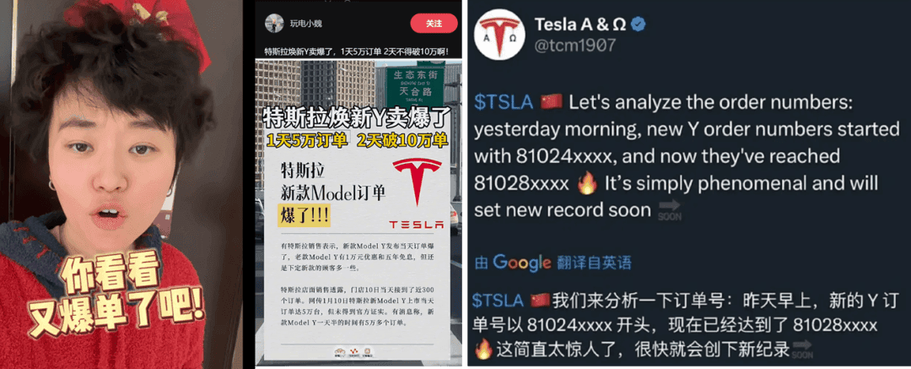Click the $TSLA cashtag in the English tweet
Screen dimensions: 911x369
(503, 102)
